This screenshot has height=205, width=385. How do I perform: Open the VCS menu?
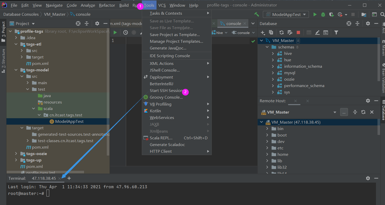162,5
